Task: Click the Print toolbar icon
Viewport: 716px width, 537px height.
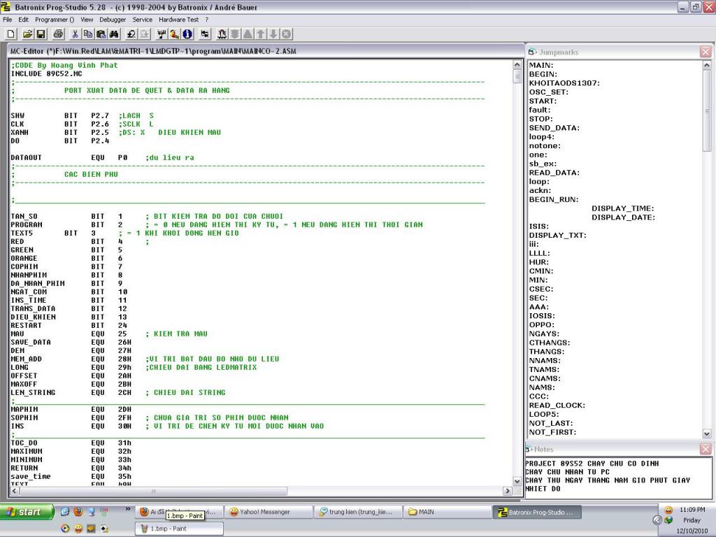Action: [58, 34]
